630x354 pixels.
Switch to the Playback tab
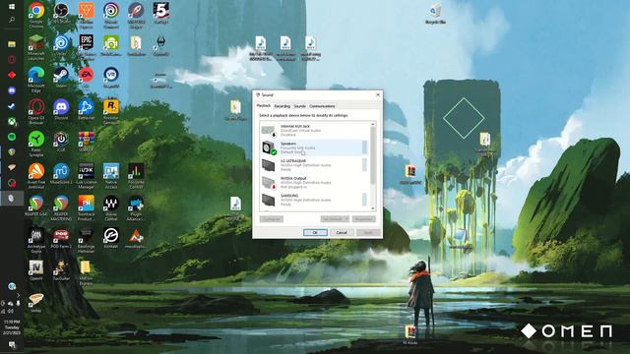click(x=264, y=106)
